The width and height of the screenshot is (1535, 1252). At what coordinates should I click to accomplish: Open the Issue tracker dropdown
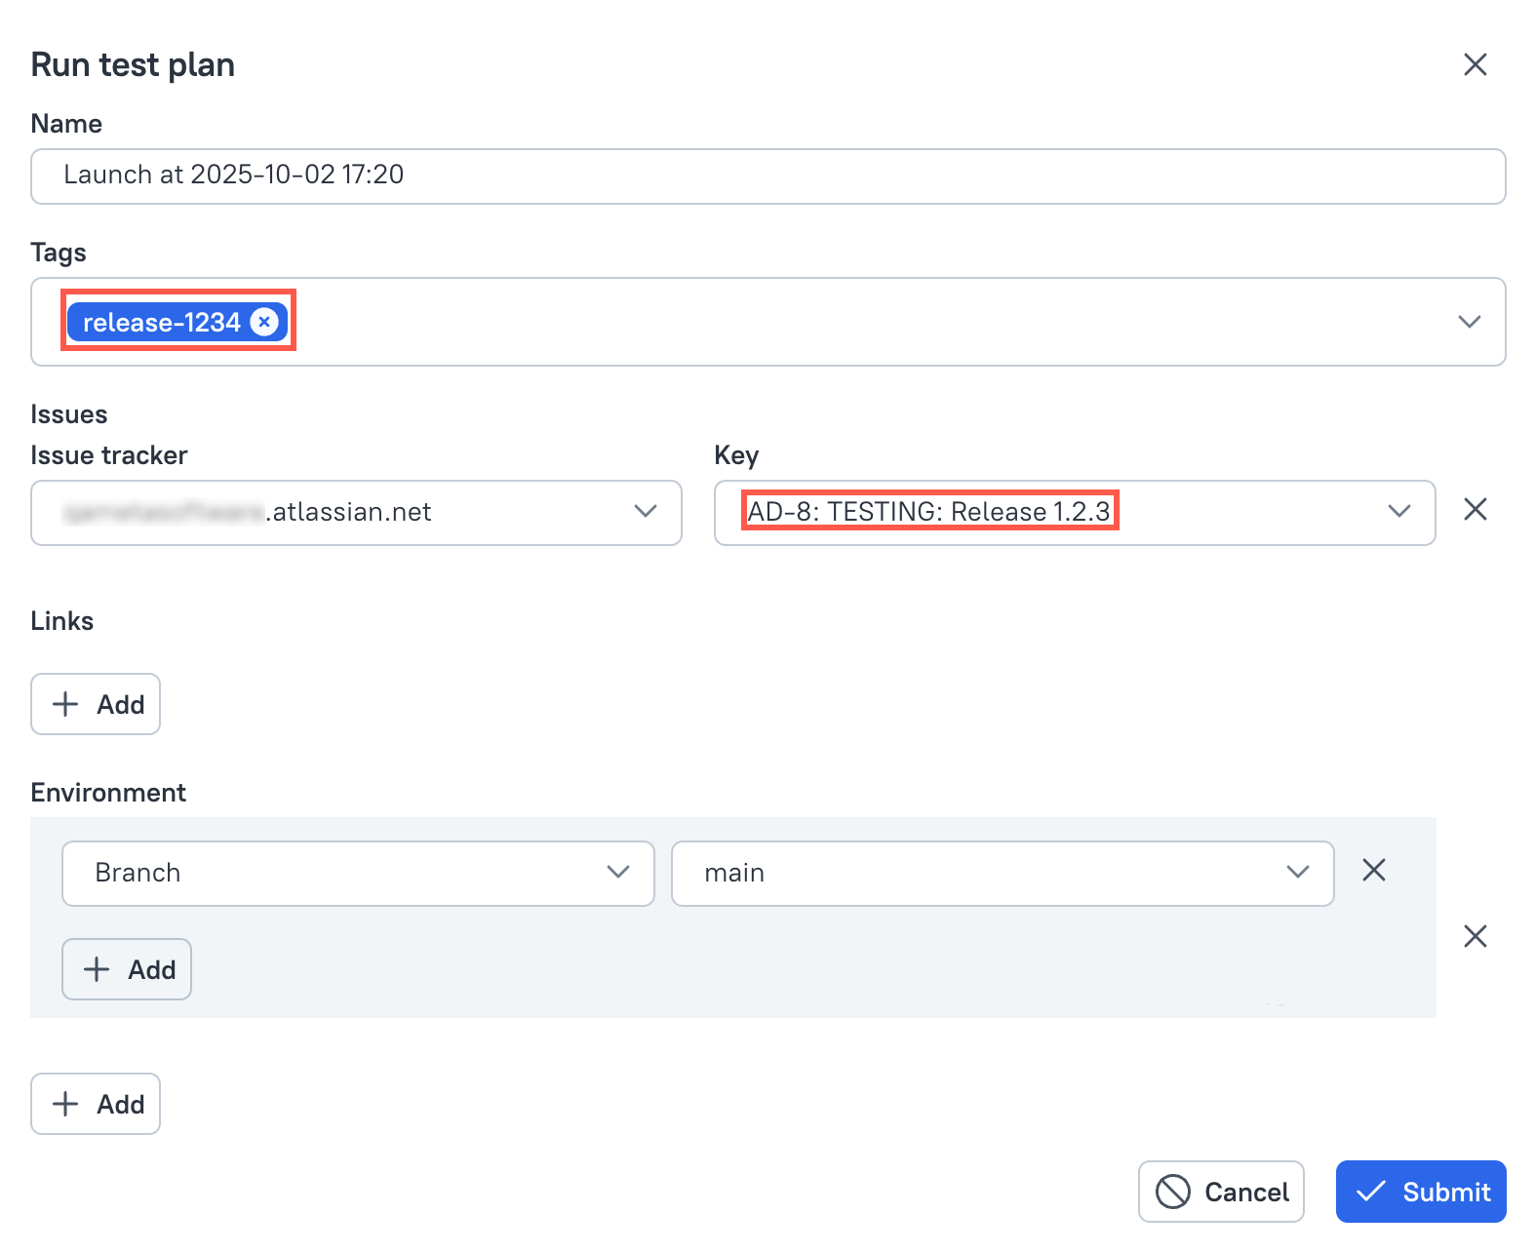645,512
